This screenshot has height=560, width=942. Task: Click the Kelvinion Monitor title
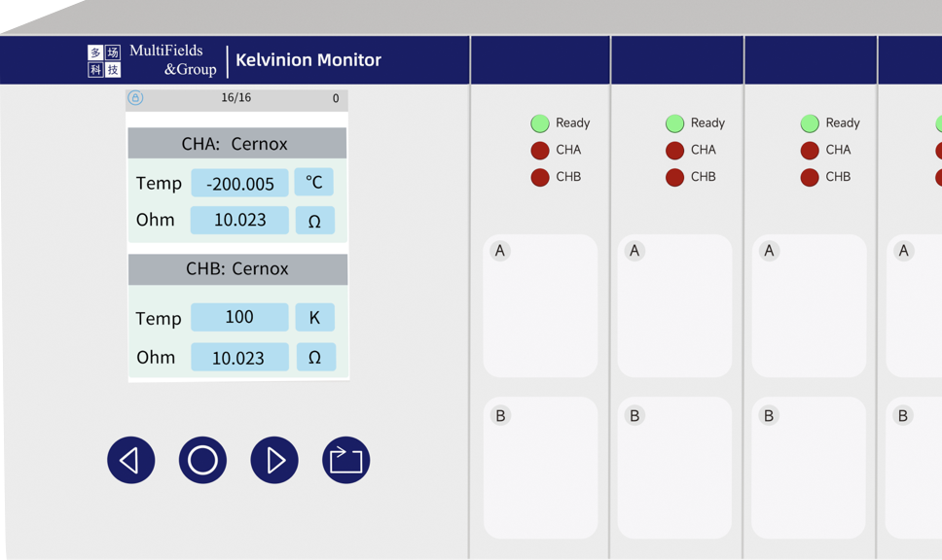click(308, 60)
